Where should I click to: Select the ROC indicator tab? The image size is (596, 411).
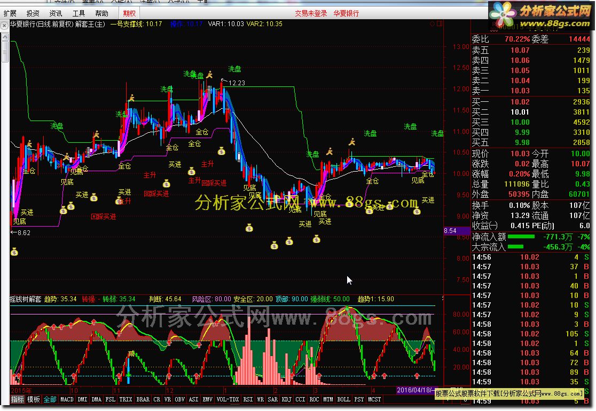click(315, 399)
